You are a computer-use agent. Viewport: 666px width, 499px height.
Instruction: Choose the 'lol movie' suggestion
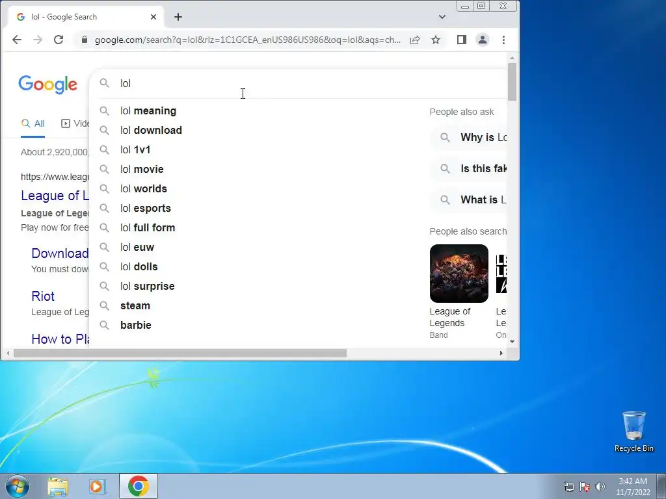tap(298, 170)
